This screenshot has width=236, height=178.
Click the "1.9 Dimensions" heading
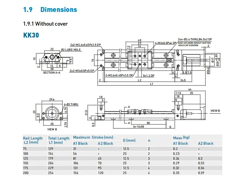click(x=50, y=9)
